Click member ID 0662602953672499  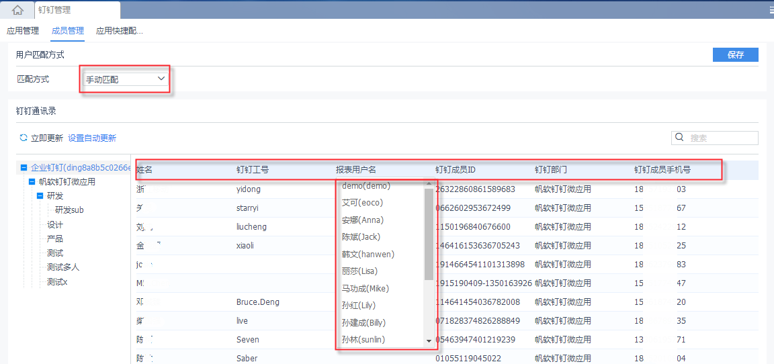[x=473, y=208]
